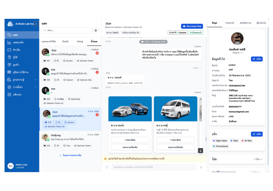Open the สรุปข้อความ summary tab
The height and width of the screenshot is (191, 273).
tap(245, 23)
